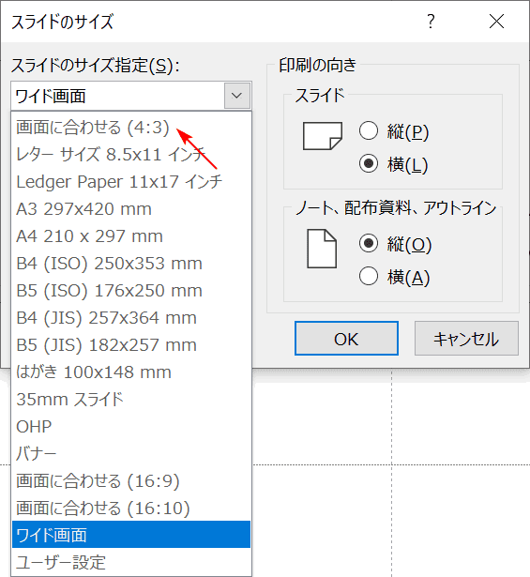This screenshot has width=530, height=577.
Task: Close the slide size dialog
Action: tap(496, 22)
